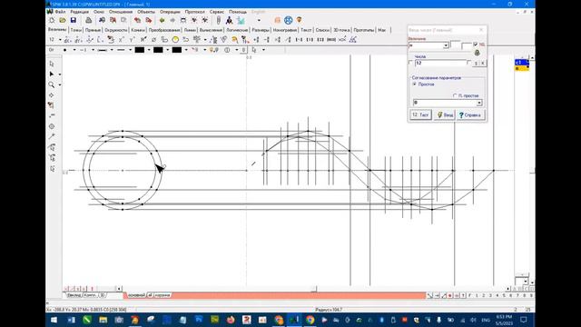Click the x-squared icon in the values toolbar

click(121, 39)
